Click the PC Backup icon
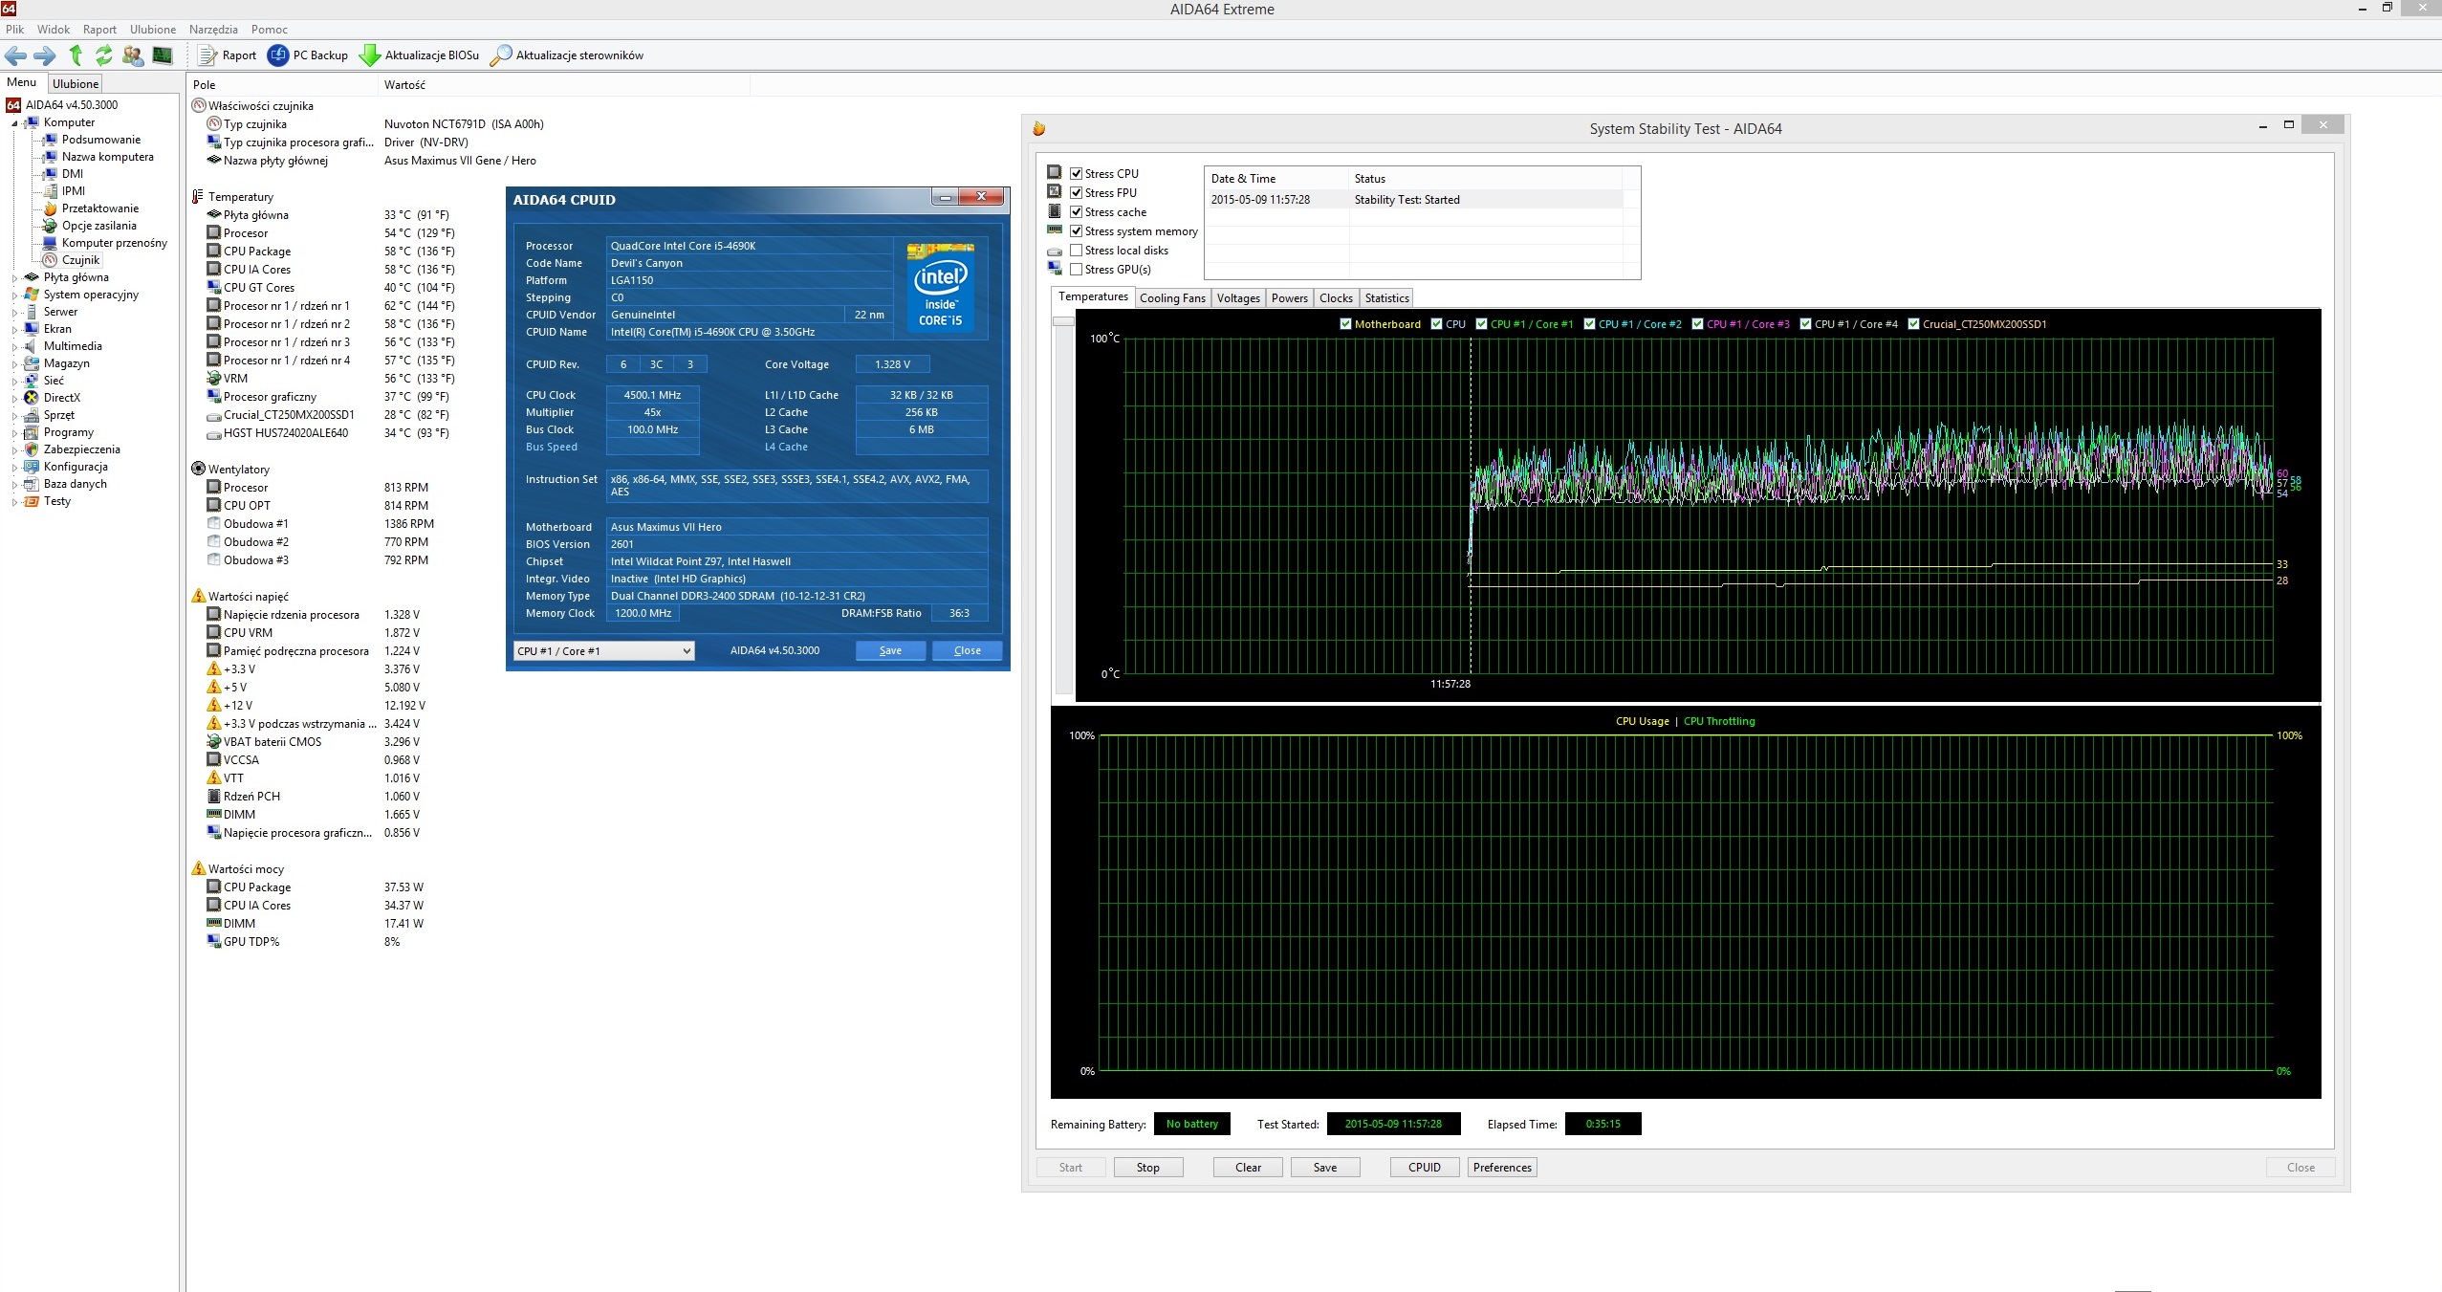 (277, 55)
